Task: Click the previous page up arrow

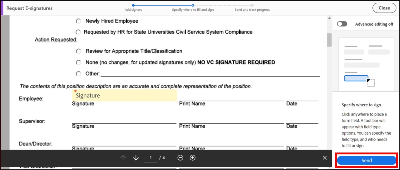Action: [x=123, y=157]
